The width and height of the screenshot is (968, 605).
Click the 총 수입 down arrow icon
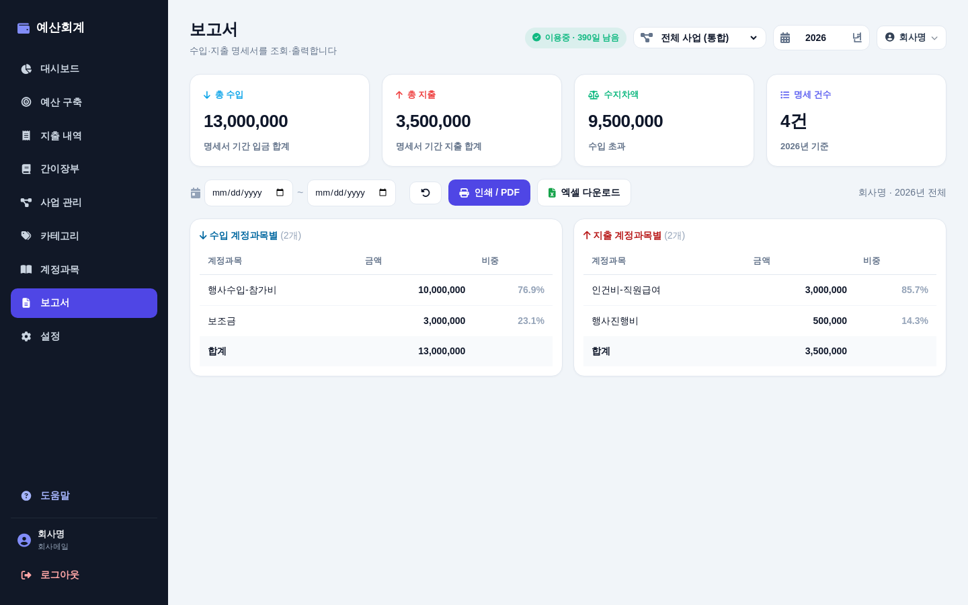[x=207, y=95]
